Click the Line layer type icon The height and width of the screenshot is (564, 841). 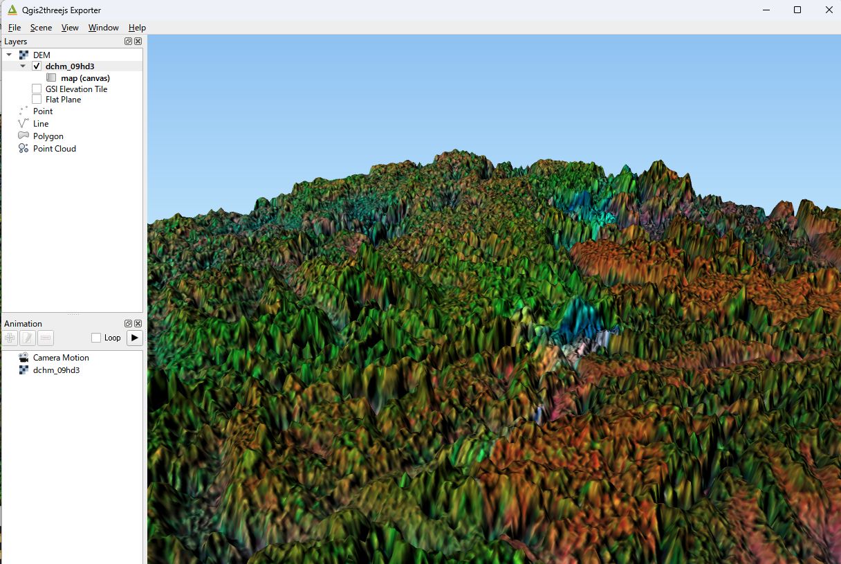(24, 123)
